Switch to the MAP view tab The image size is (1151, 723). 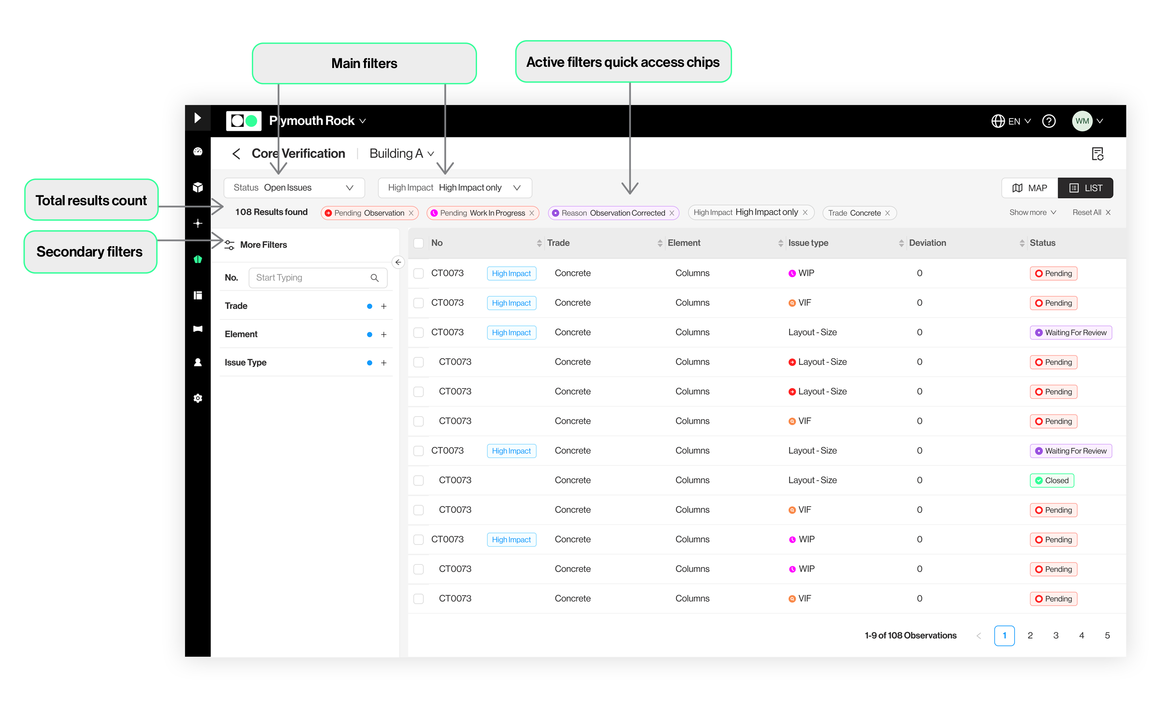pos(1029,188)
